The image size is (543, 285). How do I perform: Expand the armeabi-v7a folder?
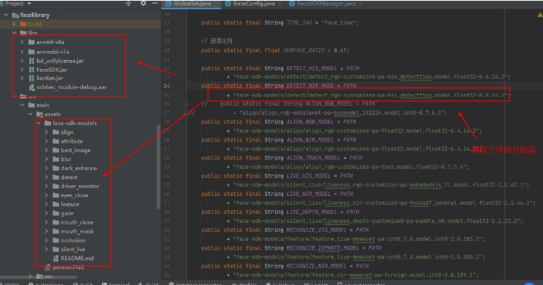(x=23, y=51)
